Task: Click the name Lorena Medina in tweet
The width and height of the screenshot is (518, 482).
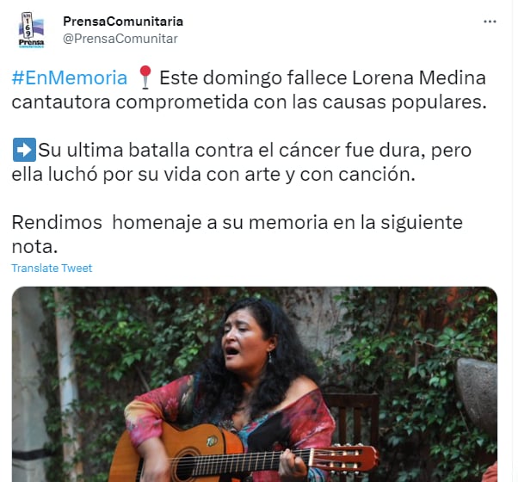Action: click(x=418, y=78)
